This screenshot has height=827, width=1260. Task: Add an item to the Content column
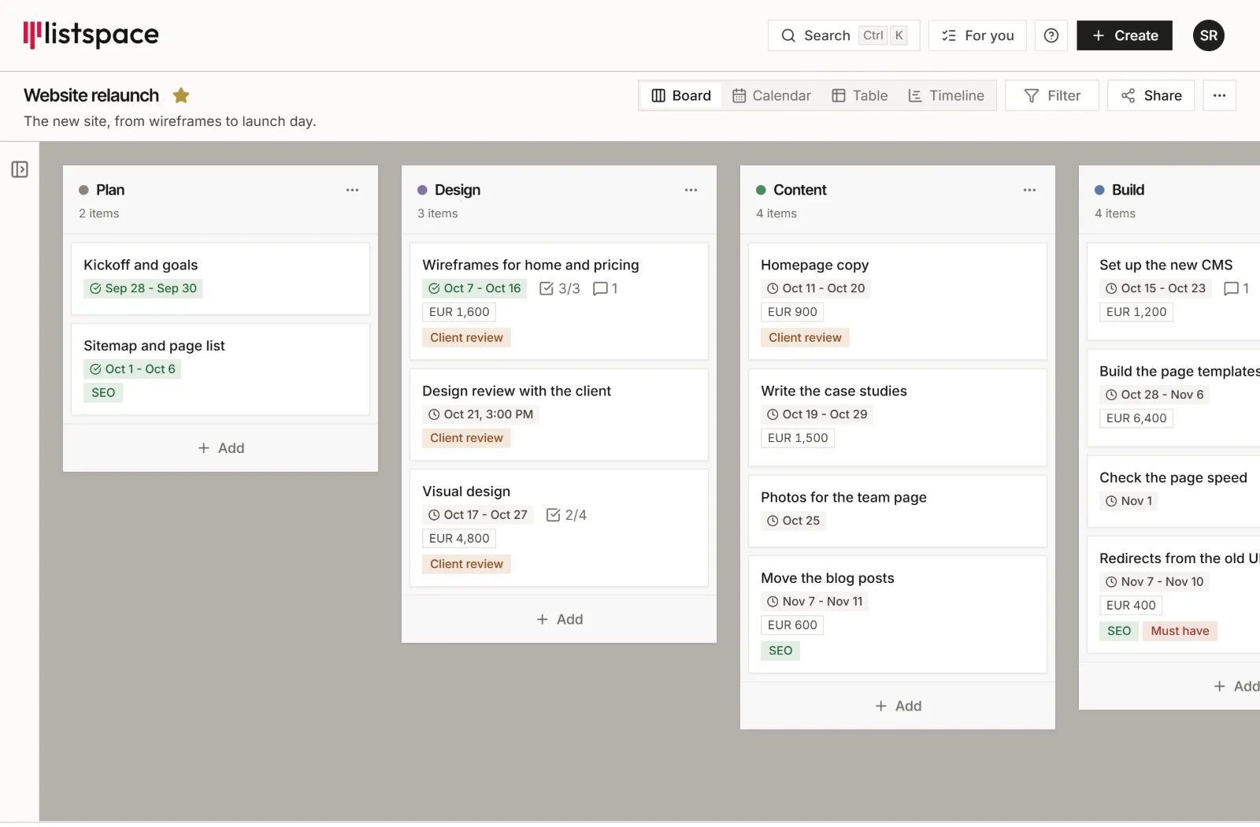pyautogui.click(x=898, y=706)
